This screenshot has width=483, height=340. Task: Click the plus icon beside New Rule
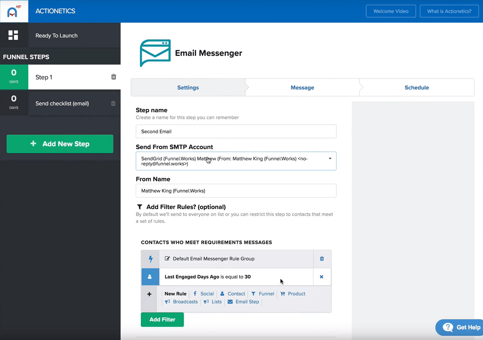(x=149, y=294)
